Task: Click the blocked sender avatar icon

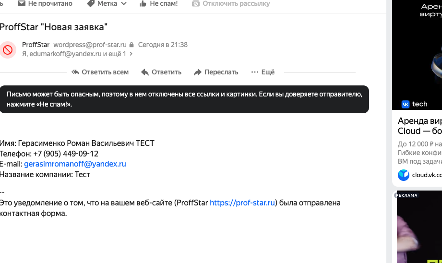Action: (8, 49)
